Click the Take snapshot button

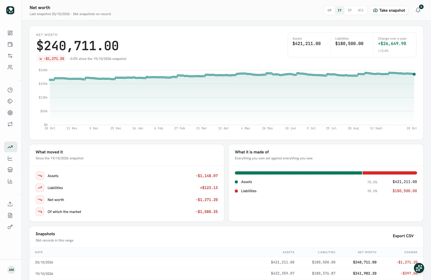pos(389,10)
